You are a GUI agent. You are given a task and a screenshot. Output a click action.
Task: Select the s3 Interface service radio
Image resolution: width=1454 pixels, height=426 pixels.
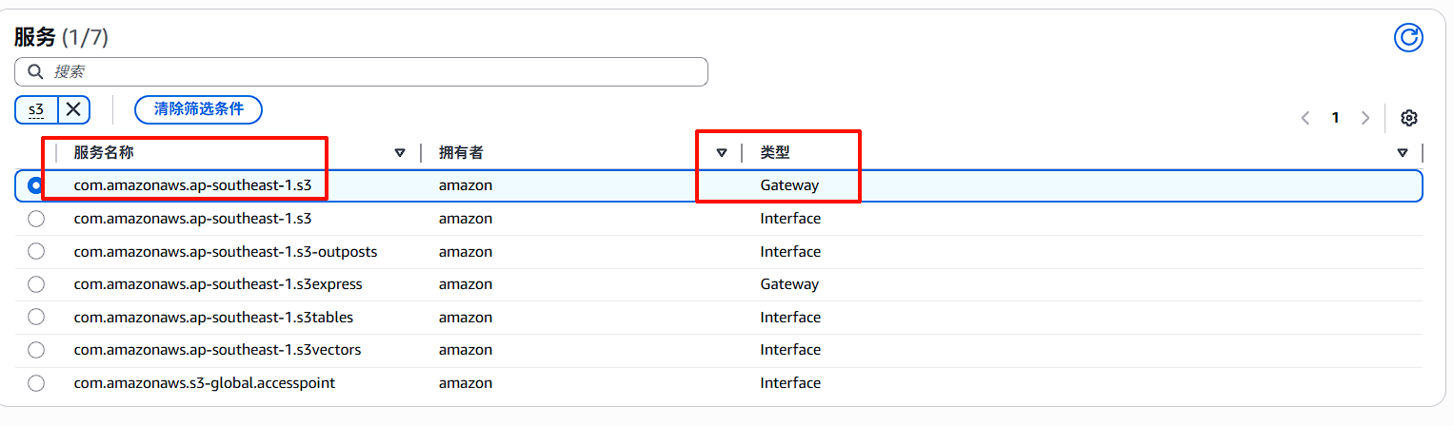[36, 219]
